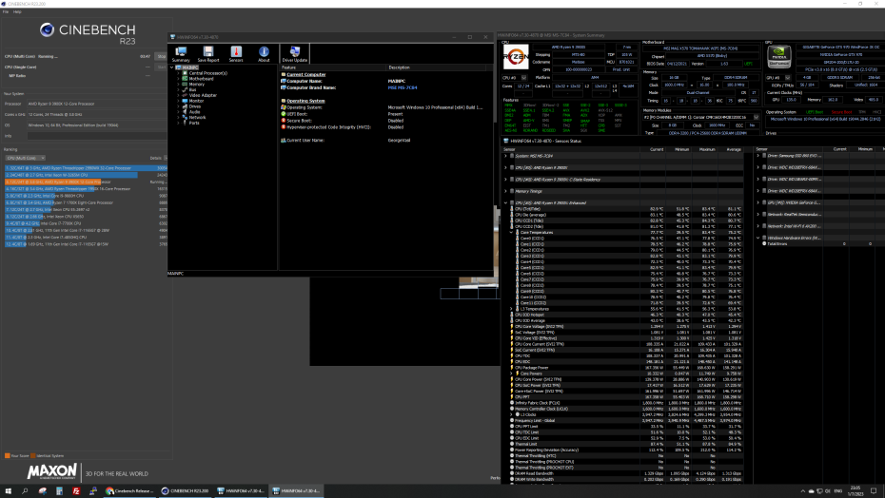Select the CPU Core Voltage (SVI2 TFN) row
This screenshot has height=498, width=885.
pos(625,327)
